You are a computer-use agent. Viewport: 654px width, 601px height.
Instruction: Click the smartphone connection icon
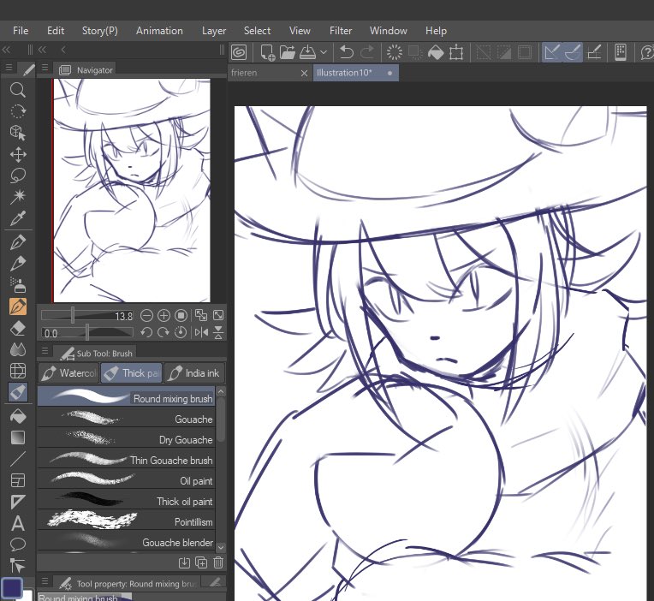[x=621, y=52]
